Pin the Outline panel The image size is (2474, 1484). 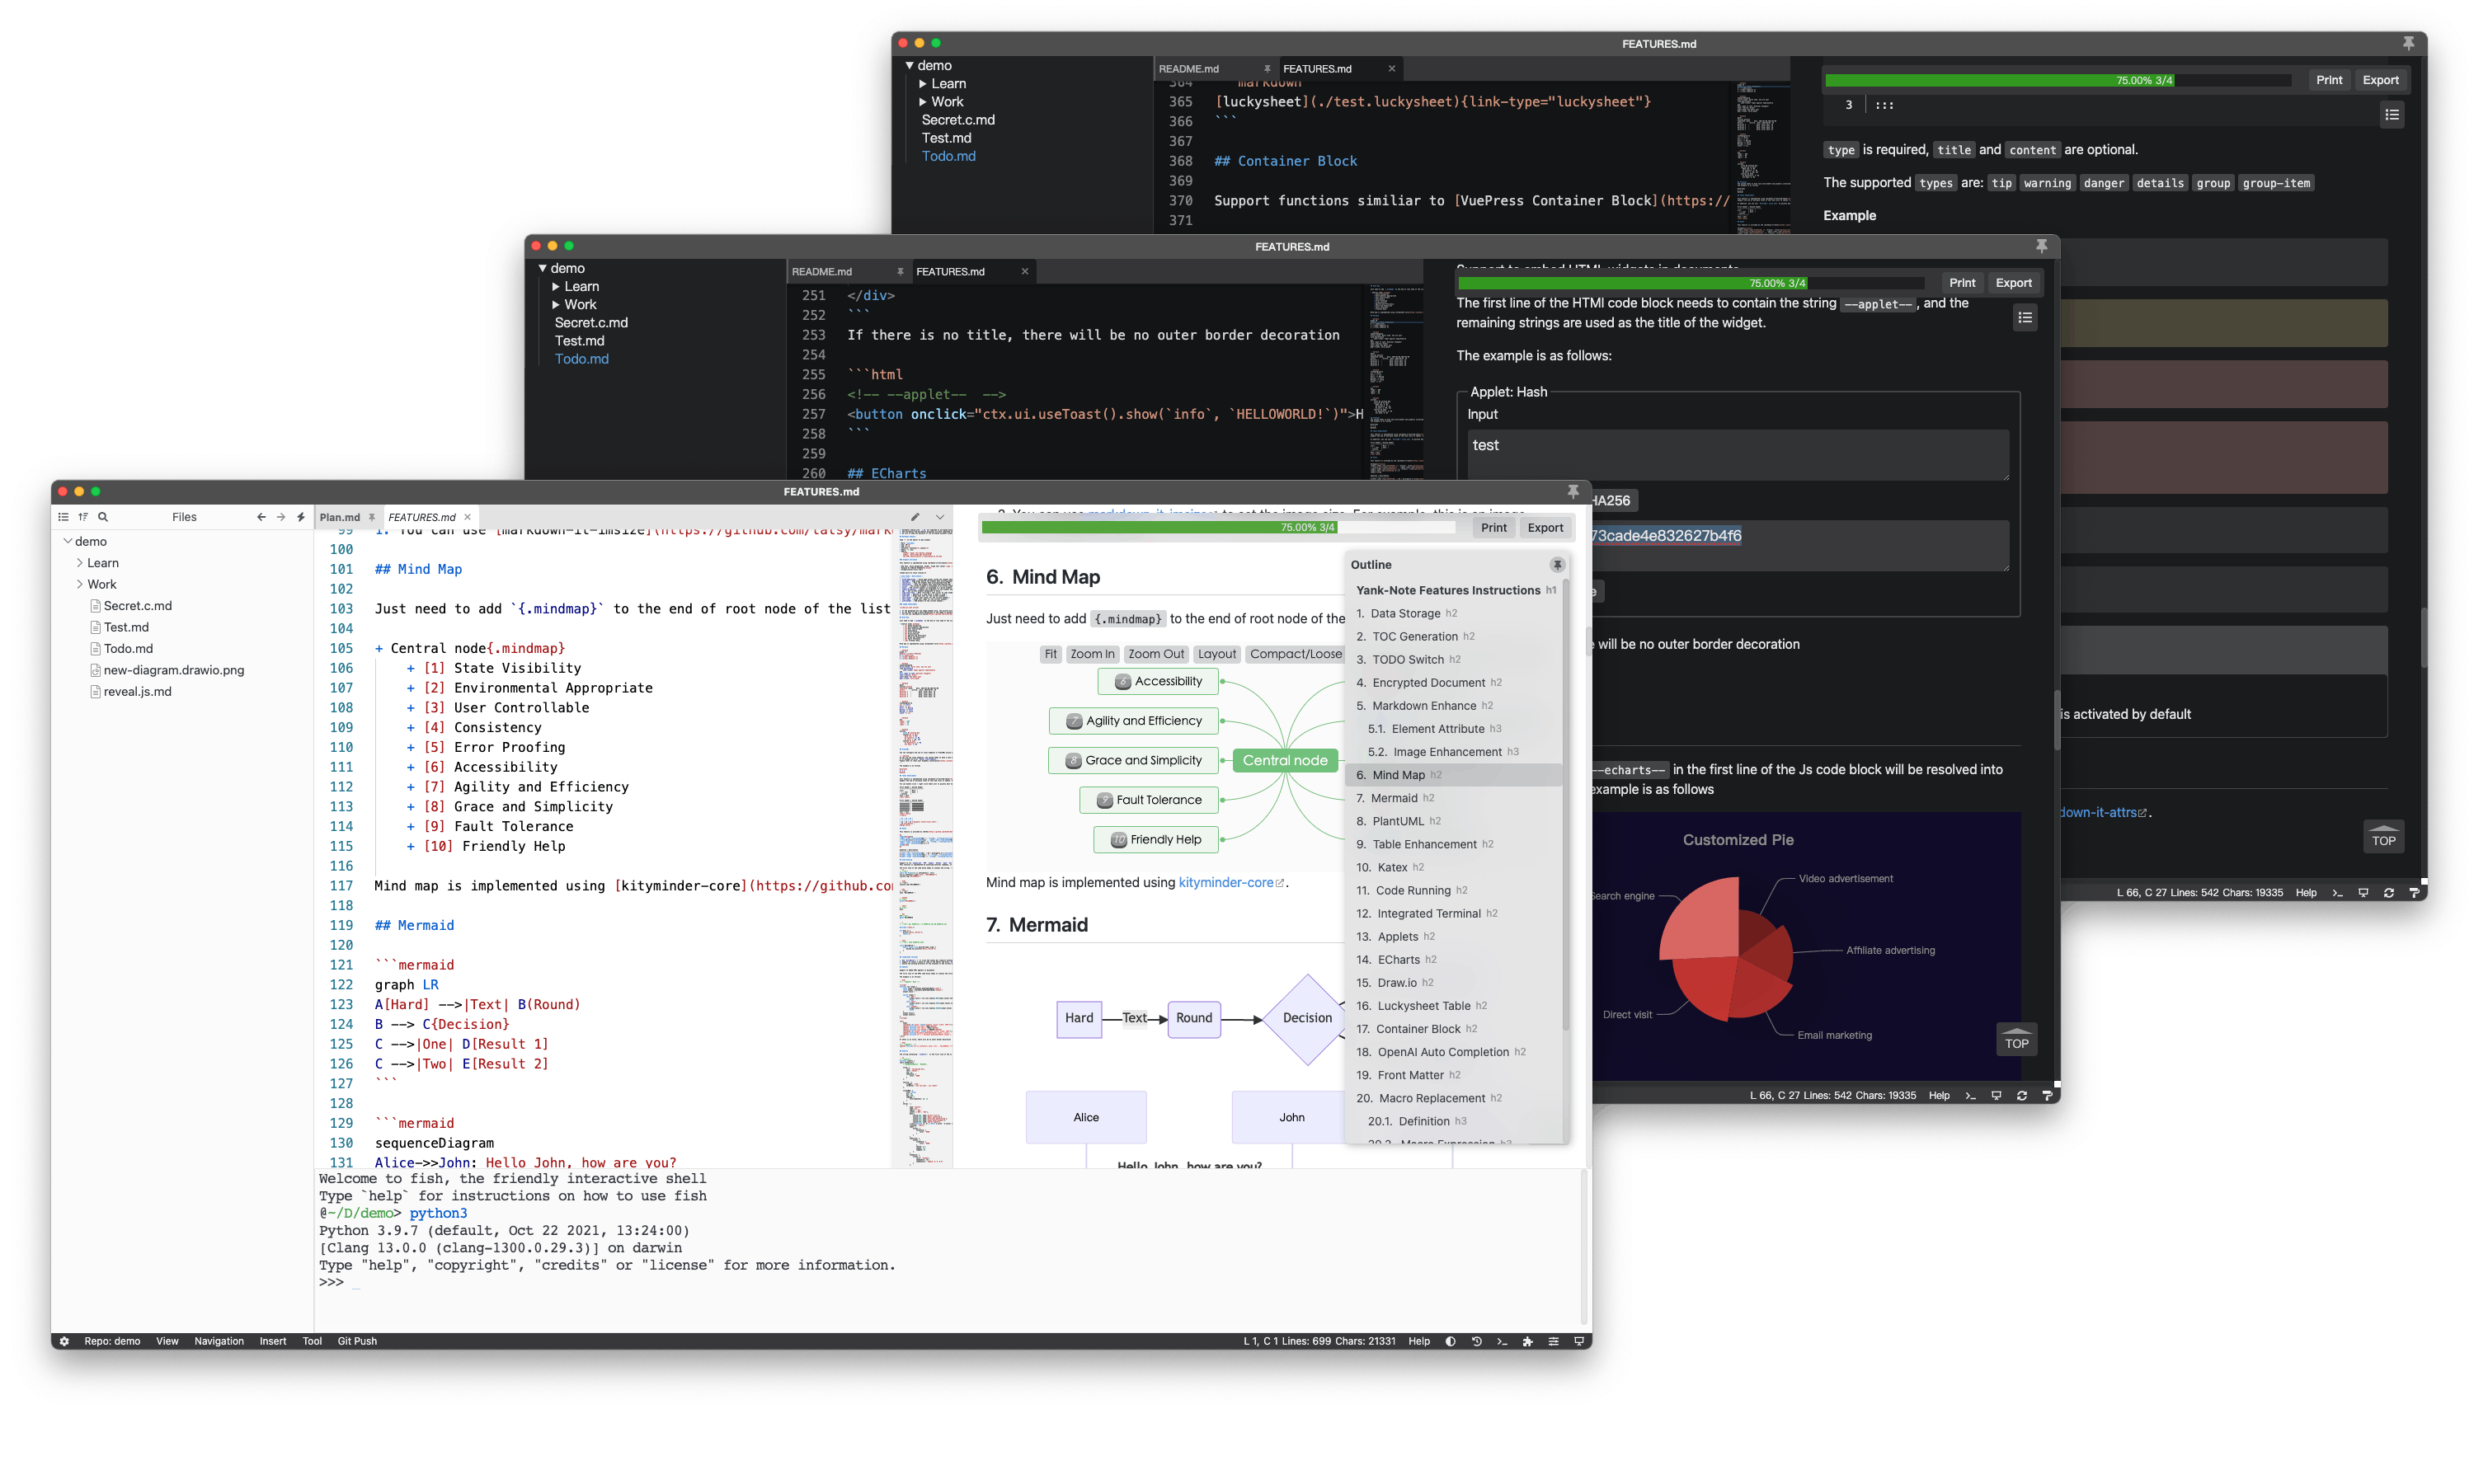pos(1557,565)
